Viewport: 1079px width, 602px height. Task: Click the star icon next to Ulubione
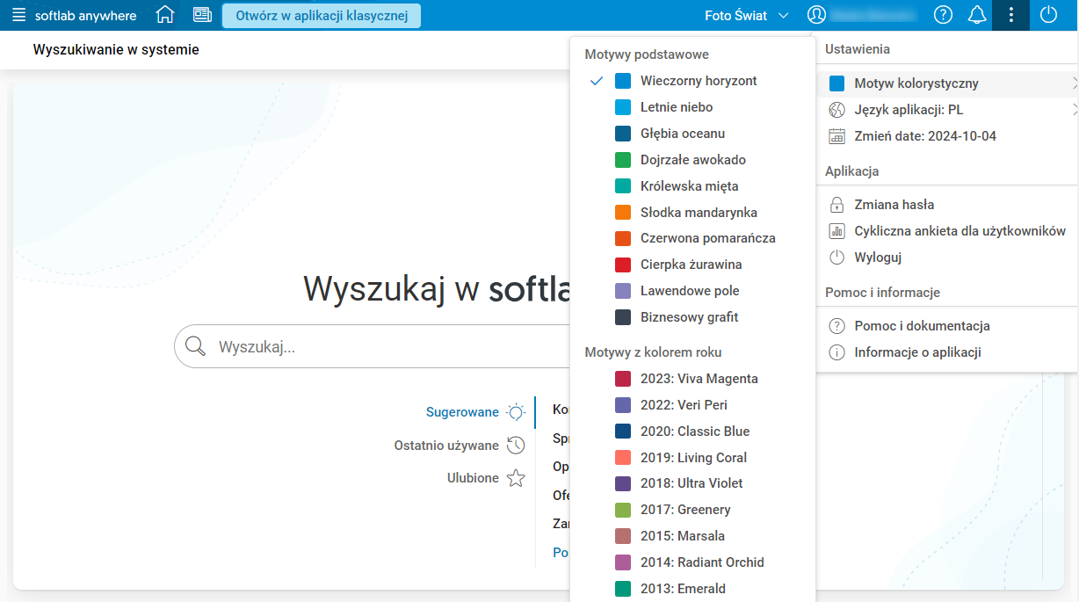click(x=516, y=477)
